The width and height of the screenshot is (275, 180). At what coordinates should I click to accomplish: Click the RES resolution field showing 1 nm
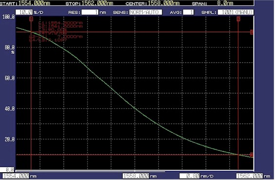coord(90,12)
